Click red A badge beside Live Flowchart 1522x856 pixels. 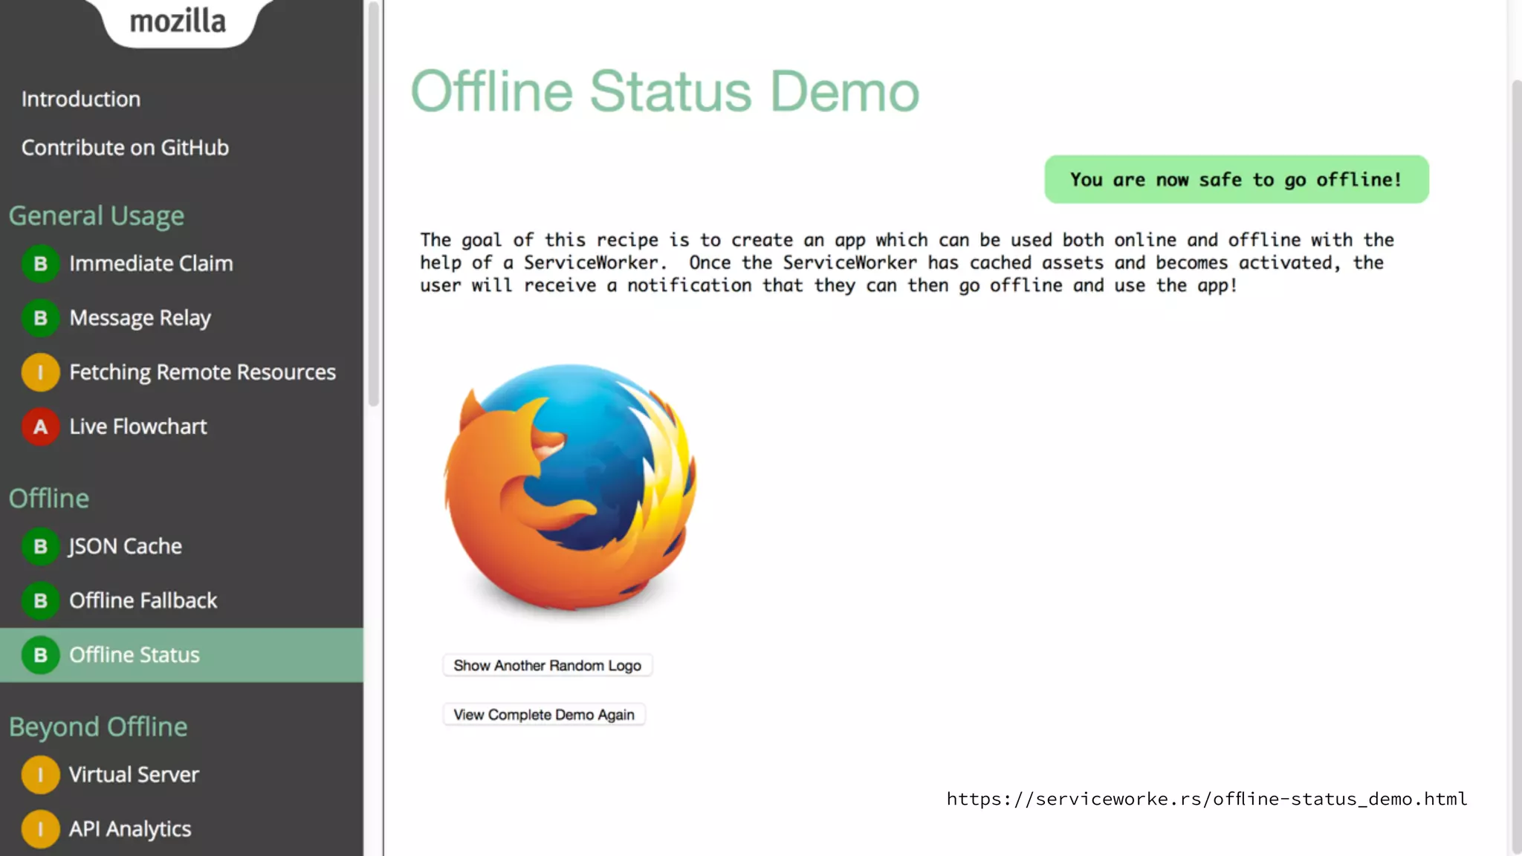coord(40,427)
